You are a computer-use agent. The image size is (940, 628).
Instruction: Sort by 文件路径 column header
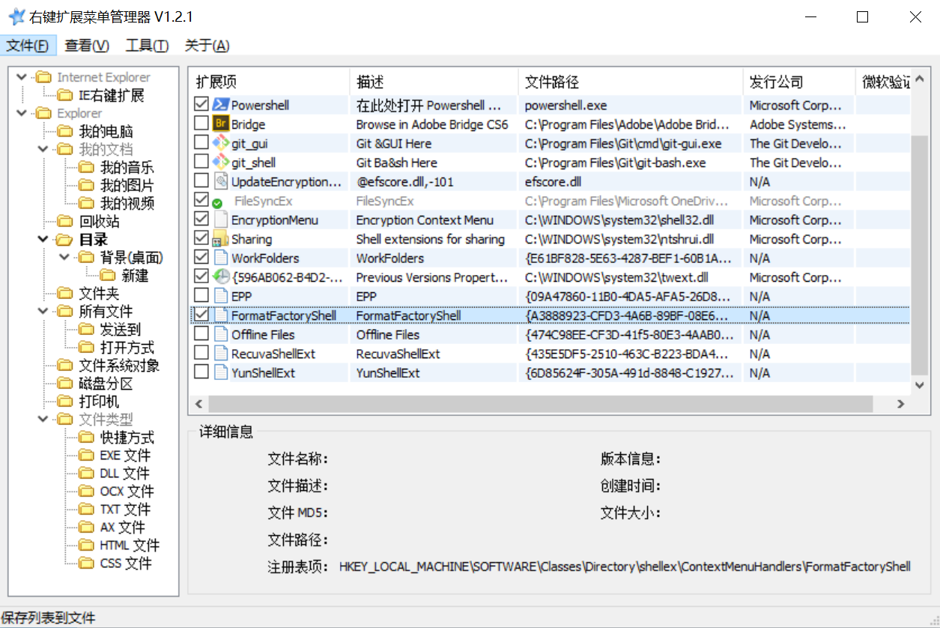[630, 82]
